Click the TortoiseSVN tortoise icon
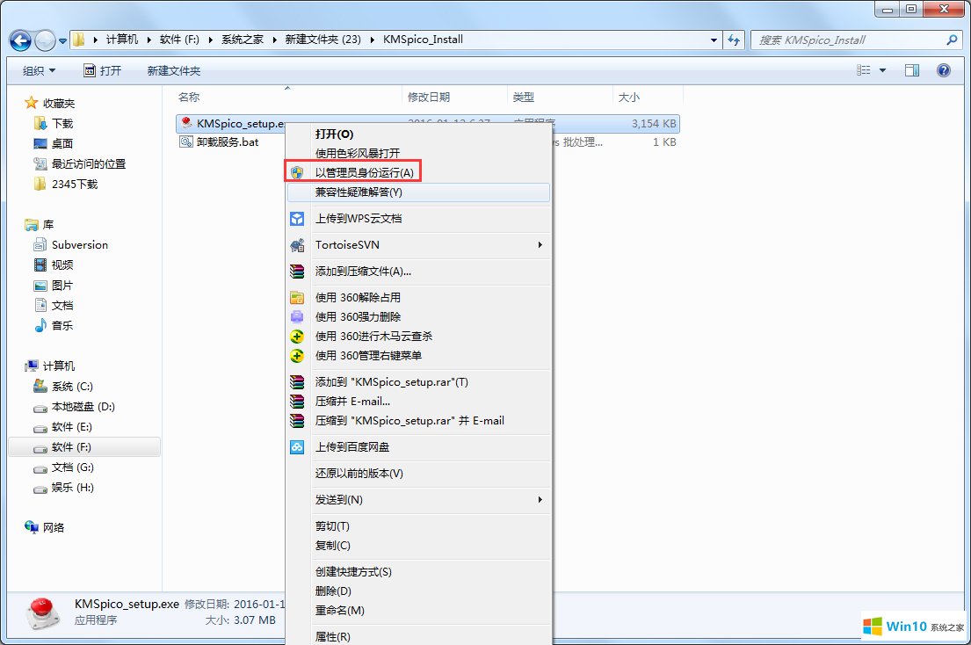Screen dimensions: 971x645 tap(297, 245)
